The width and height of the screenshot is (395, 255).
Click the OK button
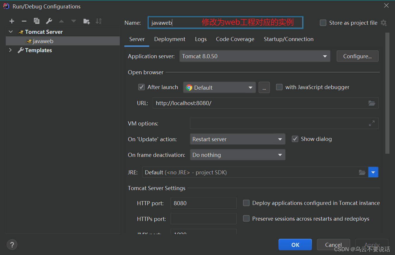(295, 245)
